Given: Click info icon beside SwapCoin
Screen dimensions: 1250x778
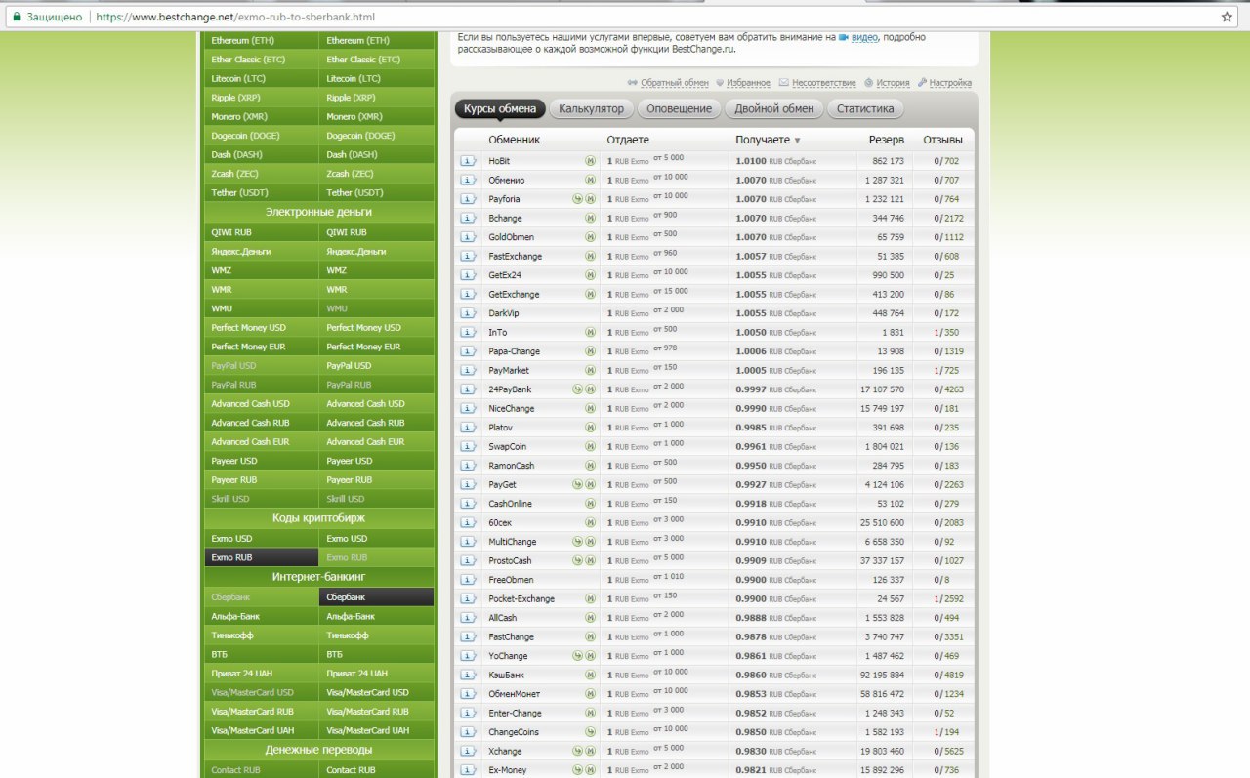Looking at the screenshot, I should 468,447.
